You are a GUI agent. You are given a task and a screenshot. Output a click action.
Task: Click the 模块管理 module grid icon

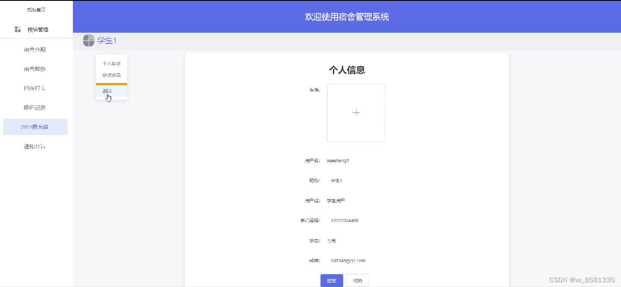coord(18,29)
